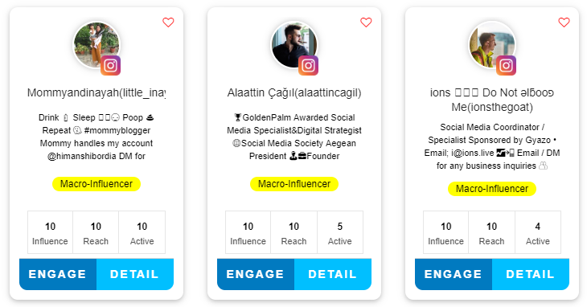The height and width of the screenshot is (307, 587).
Task: Open the Alaattin Çağıl(alaattincagil) name link
Action: [294, 92]
